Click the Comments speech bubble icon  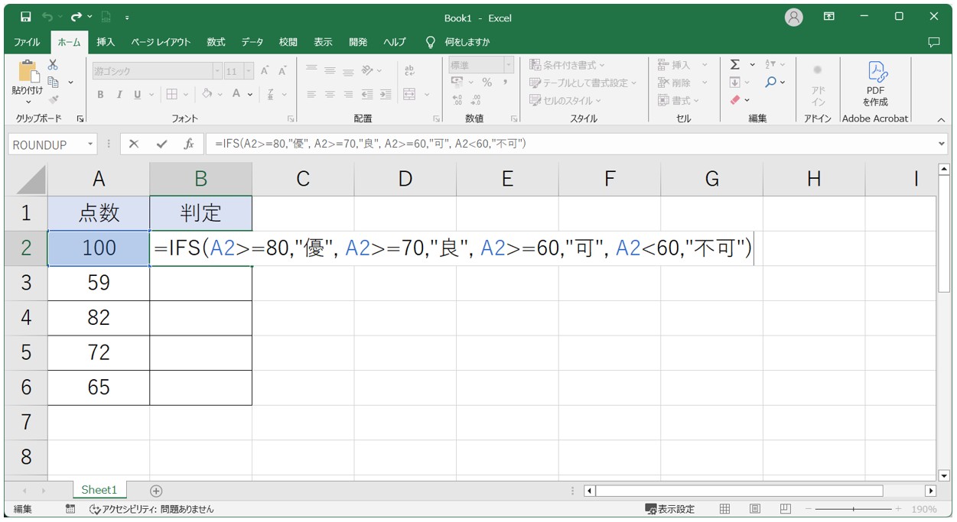click(x=933, y=42)
